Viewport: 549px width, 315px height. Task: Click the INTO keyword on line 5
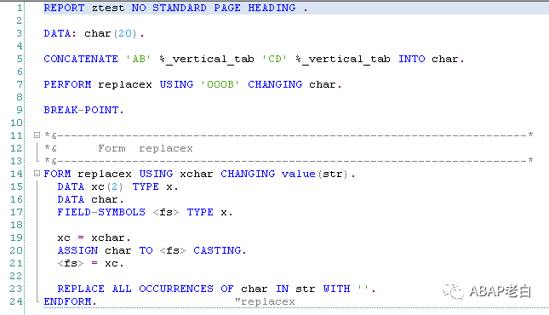412,59
